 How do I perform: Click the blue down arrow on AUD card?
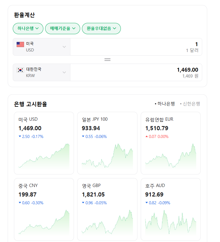tap(147, 203)
